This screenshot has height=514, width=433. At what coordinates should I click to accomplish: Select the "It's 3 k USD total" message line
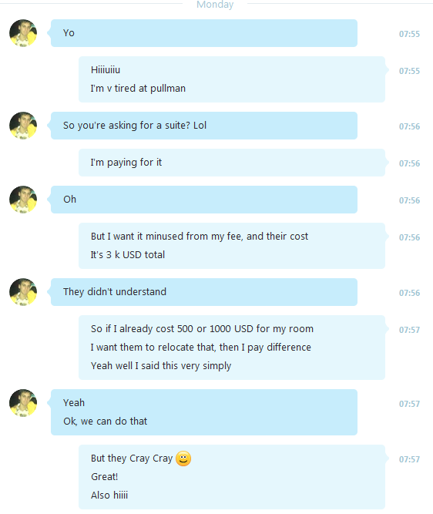(x=127, y=255)
